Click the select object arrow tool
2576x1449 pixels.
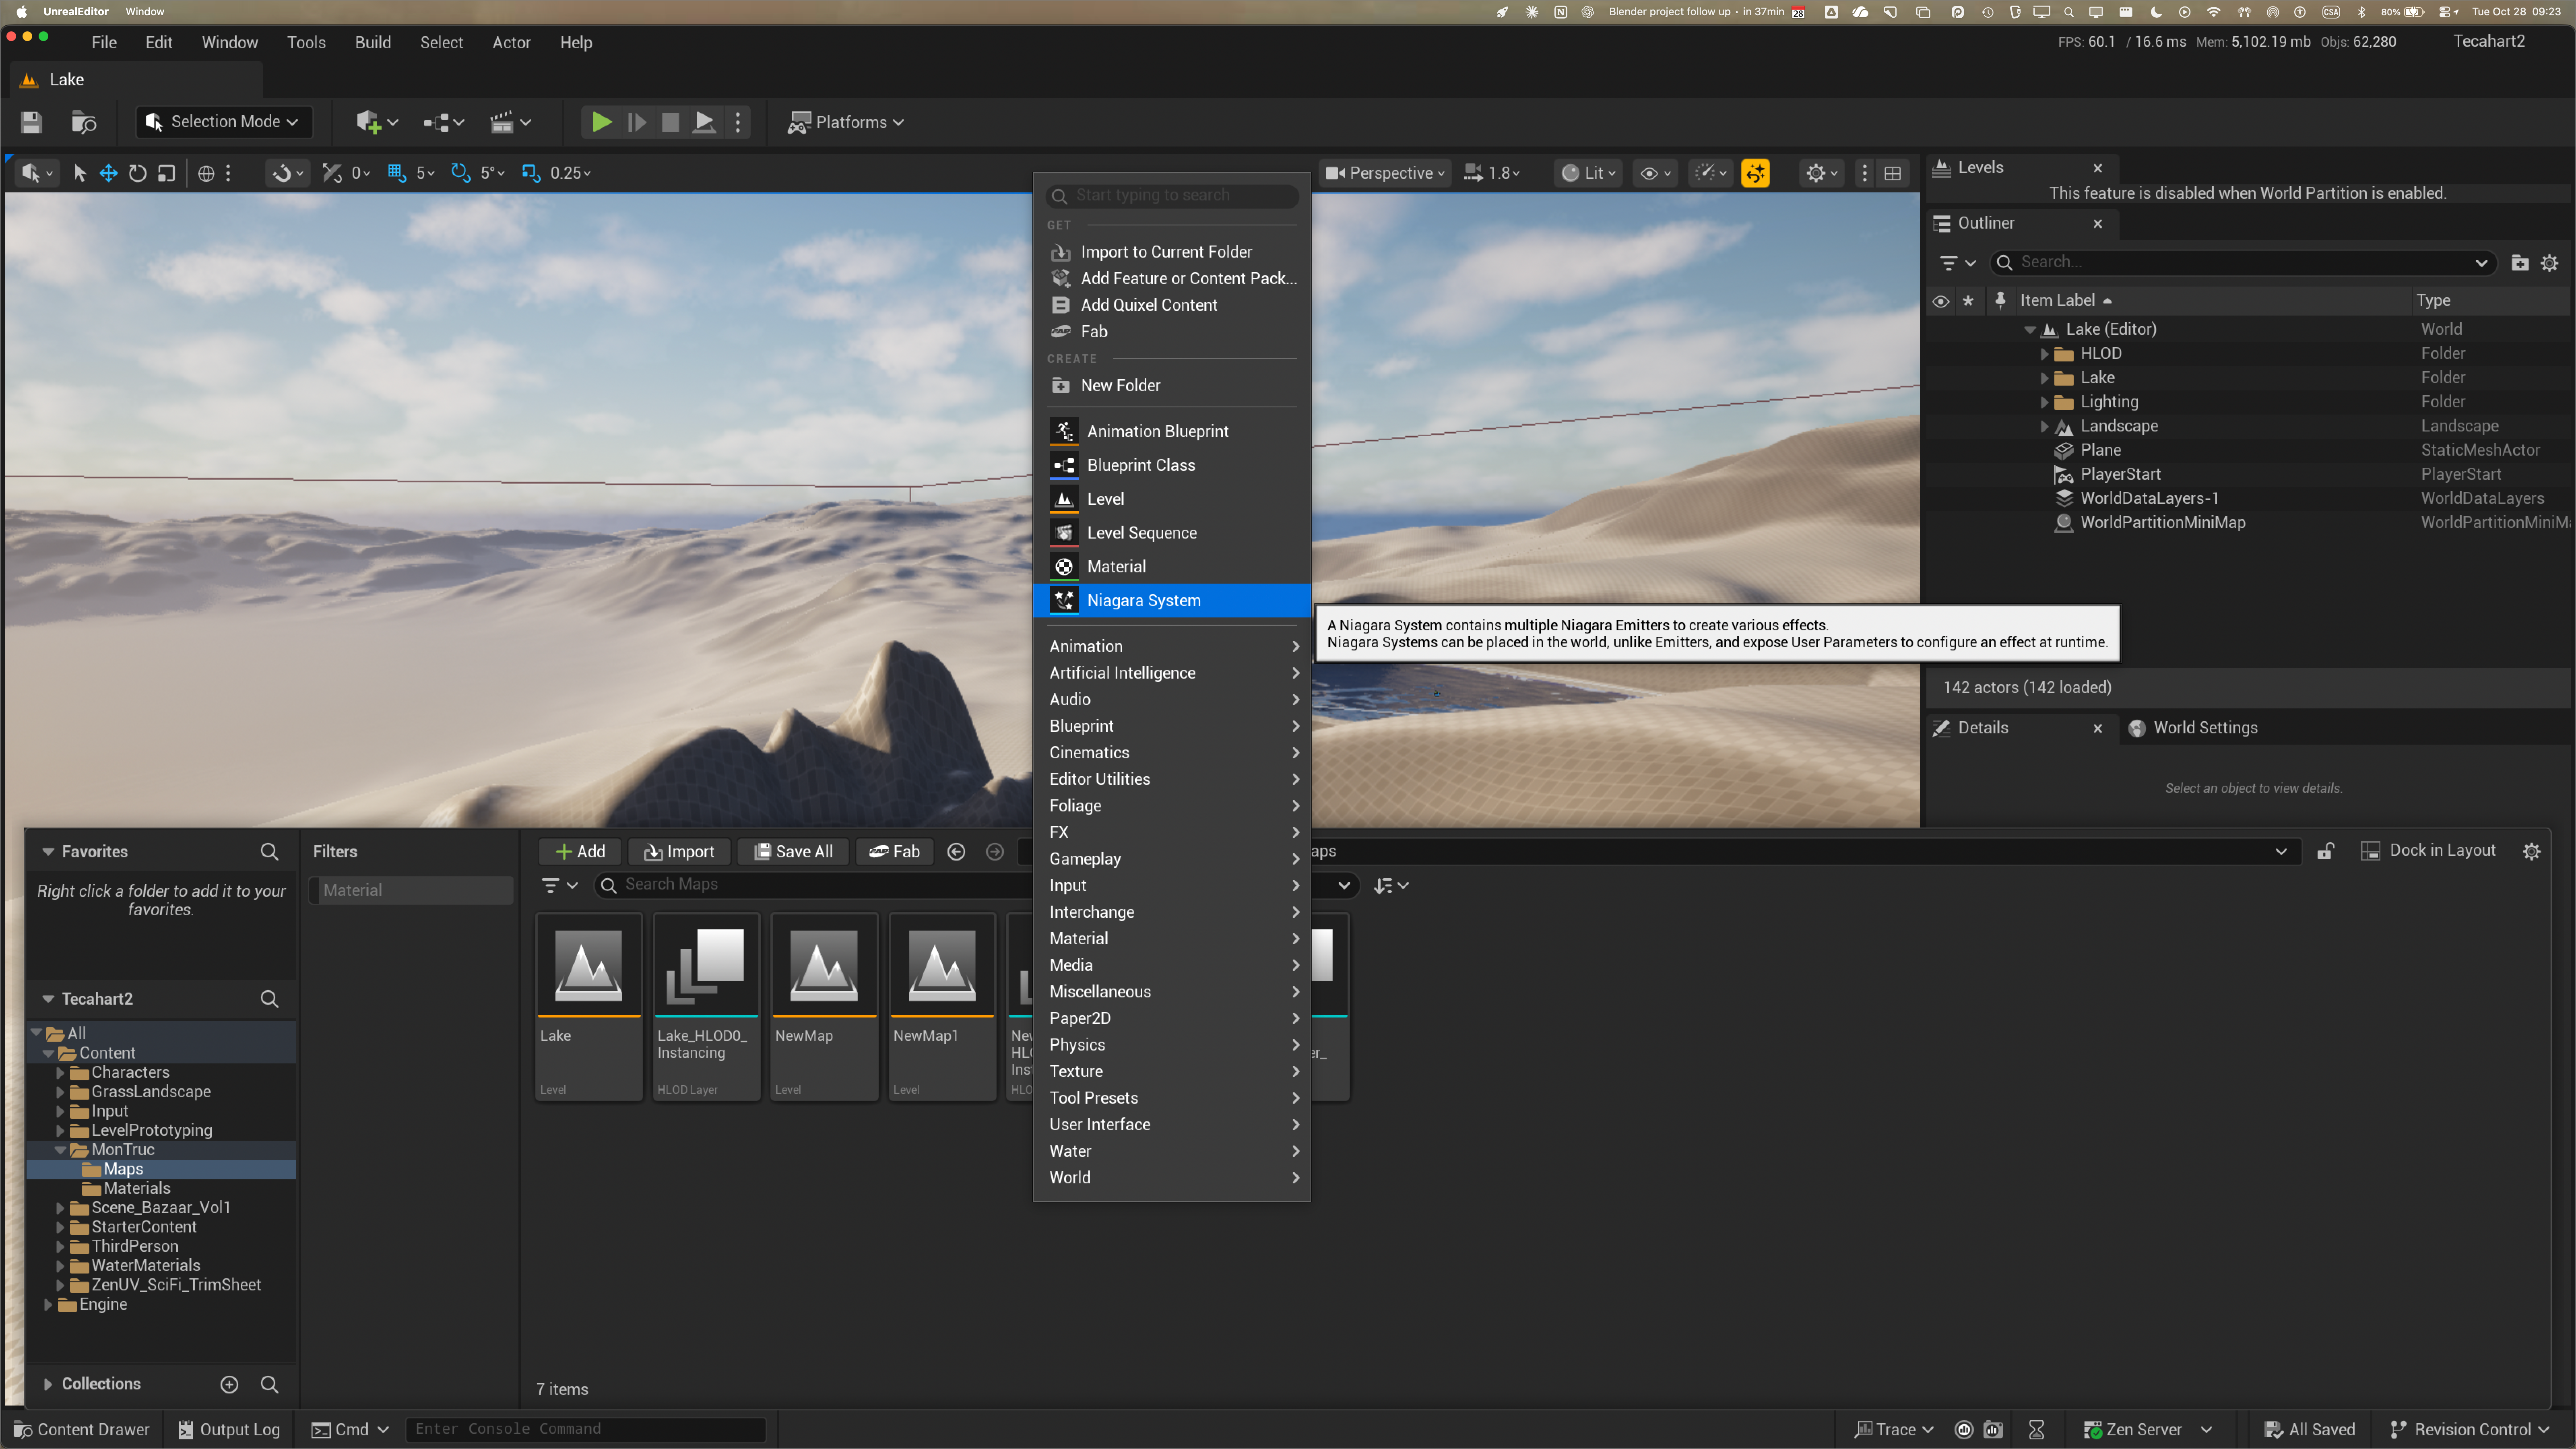pyautogui.click(x=80, y=173)
